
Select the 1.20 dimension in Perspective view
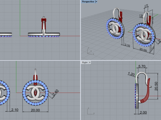coord(141,16)
